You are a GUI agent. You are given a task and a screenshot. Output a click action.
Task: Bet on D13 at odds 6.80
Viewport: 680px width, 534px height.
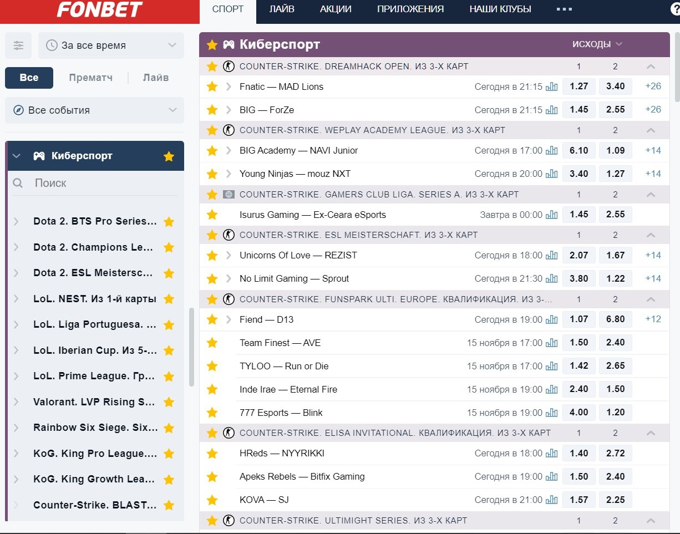(x=616, y=319)
